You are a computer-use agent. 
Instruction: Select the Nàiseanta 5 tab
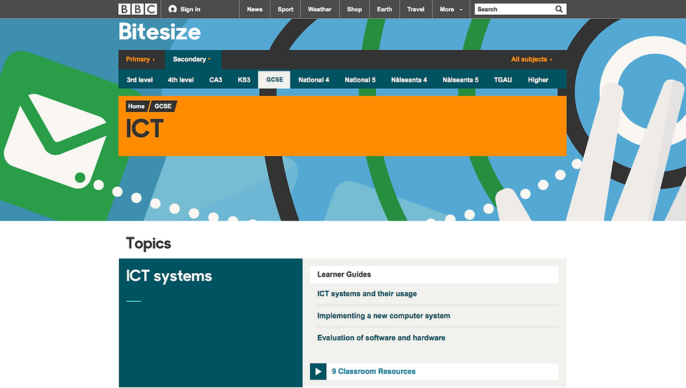pyautogui.click(x=461, y=80)
